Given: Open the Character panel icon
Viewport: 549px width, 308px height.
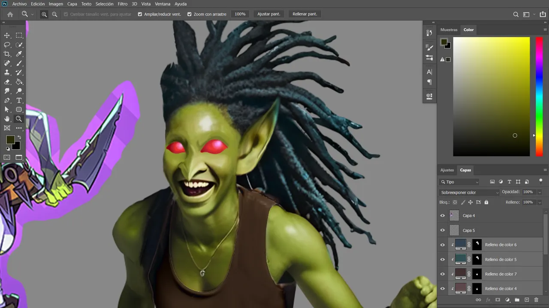Looking at the screenshot, I should pyautogui.click(x=429, y=72).
